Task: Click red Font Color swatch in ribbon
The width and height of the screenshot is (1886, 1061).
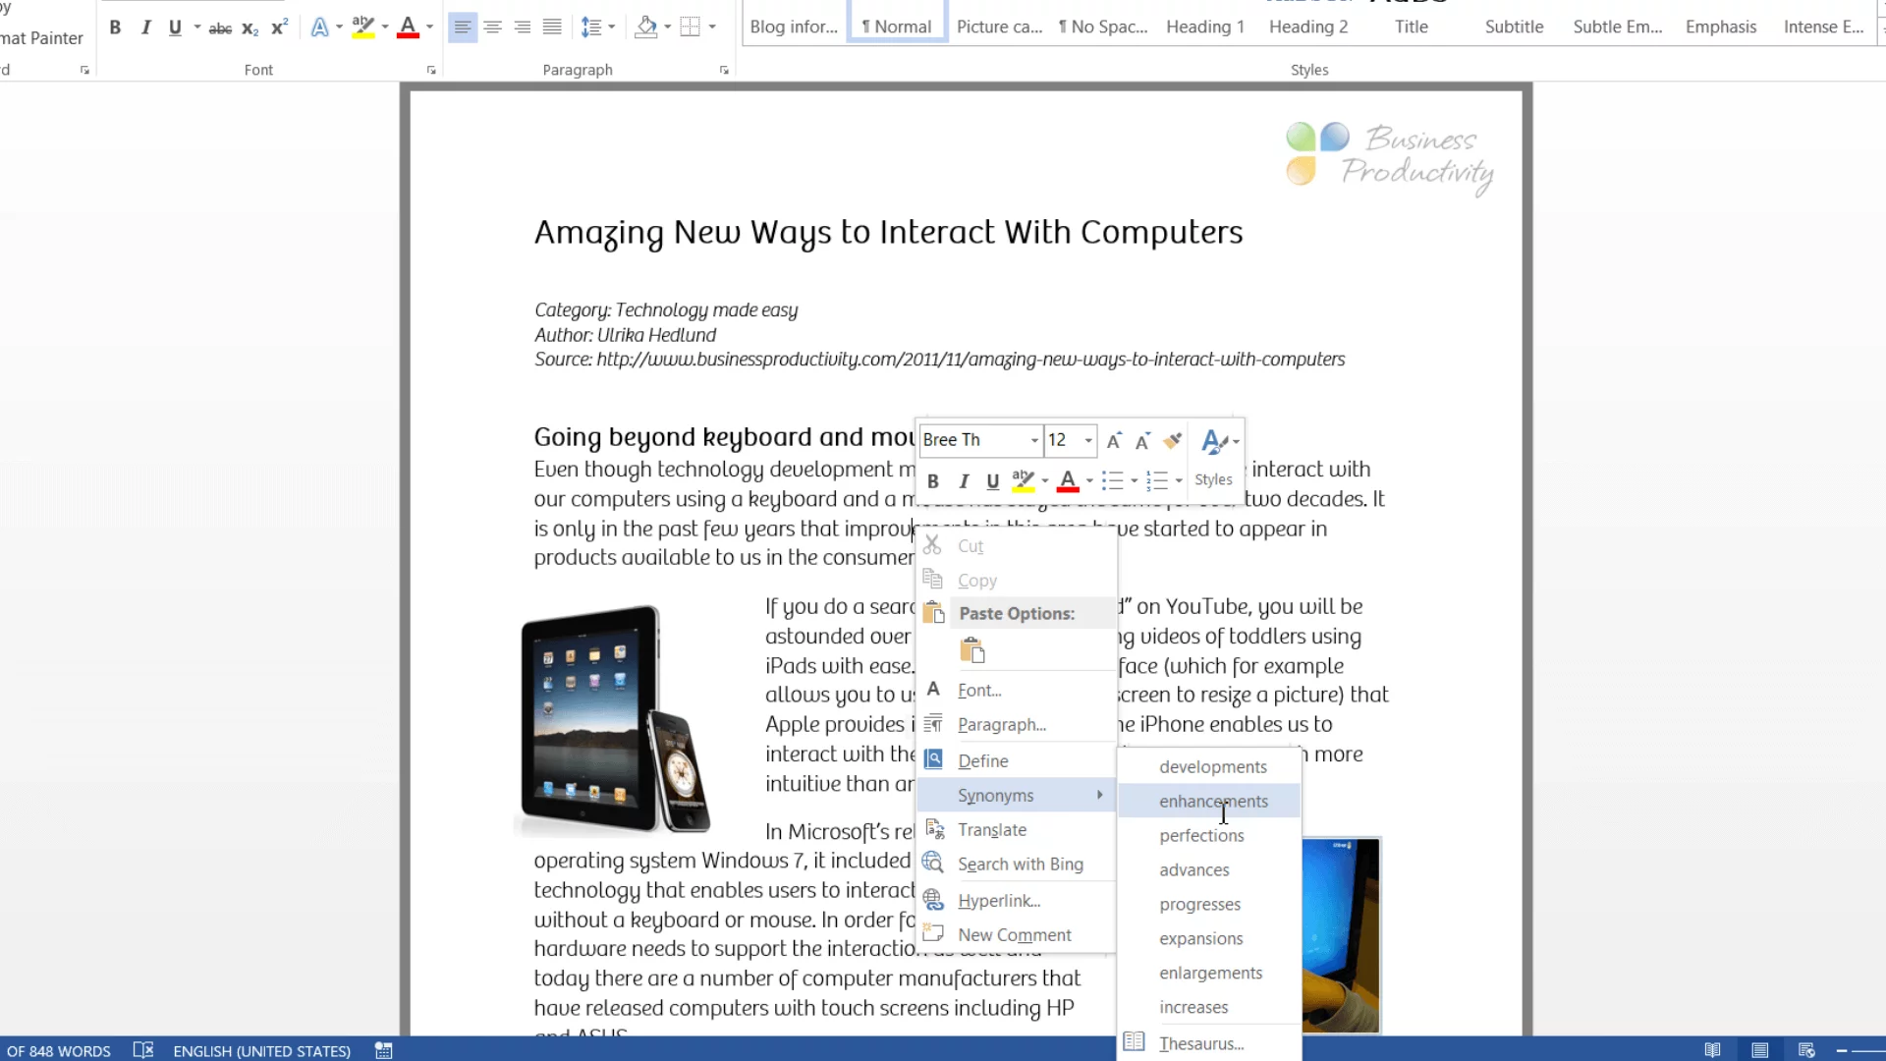Action: coord(408,28)
